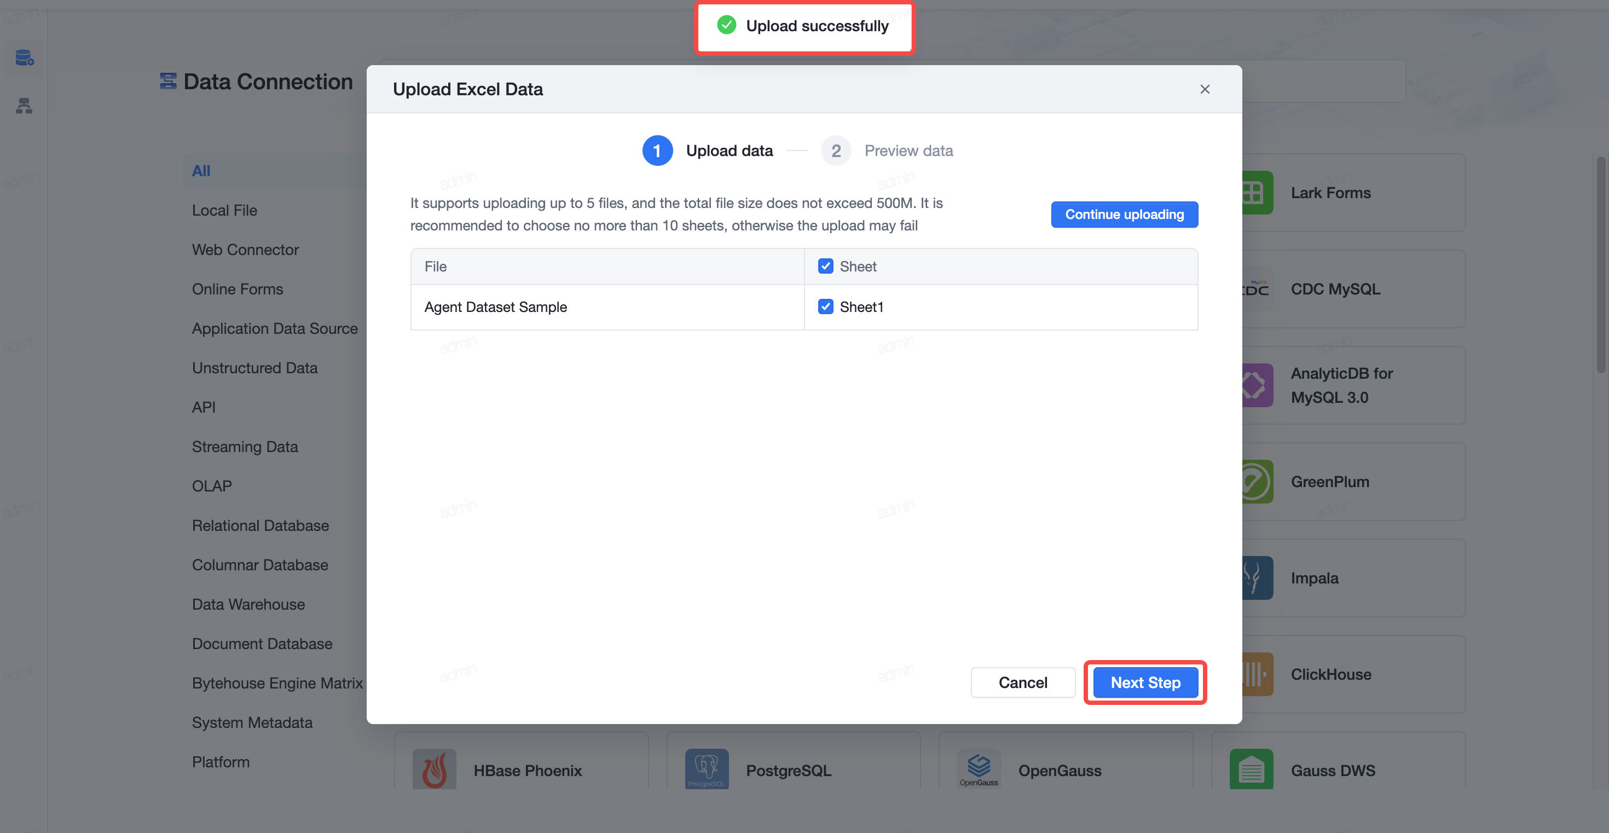
Task: Close the Upload Excel Data dialog
Action: [x=1205, y=89]
